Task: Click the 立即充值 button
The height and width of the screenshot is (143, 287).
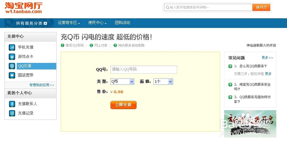Action: pyautogui.click(x=123, y=105)
